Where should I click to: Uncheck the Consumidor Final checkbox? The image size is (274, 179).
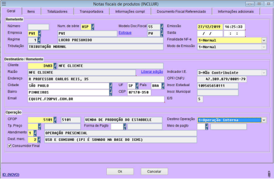point(9,146)
